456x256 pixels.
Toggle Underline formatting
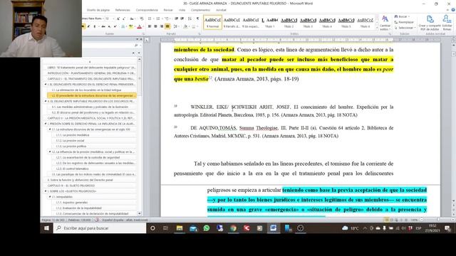pos(95,26)
